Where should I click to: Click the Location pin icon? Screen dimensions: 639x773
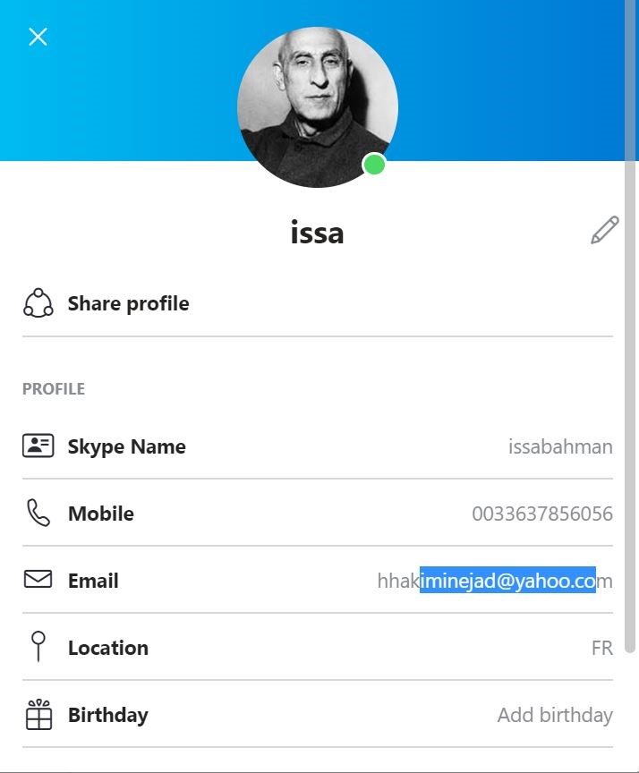pos(38,646)
